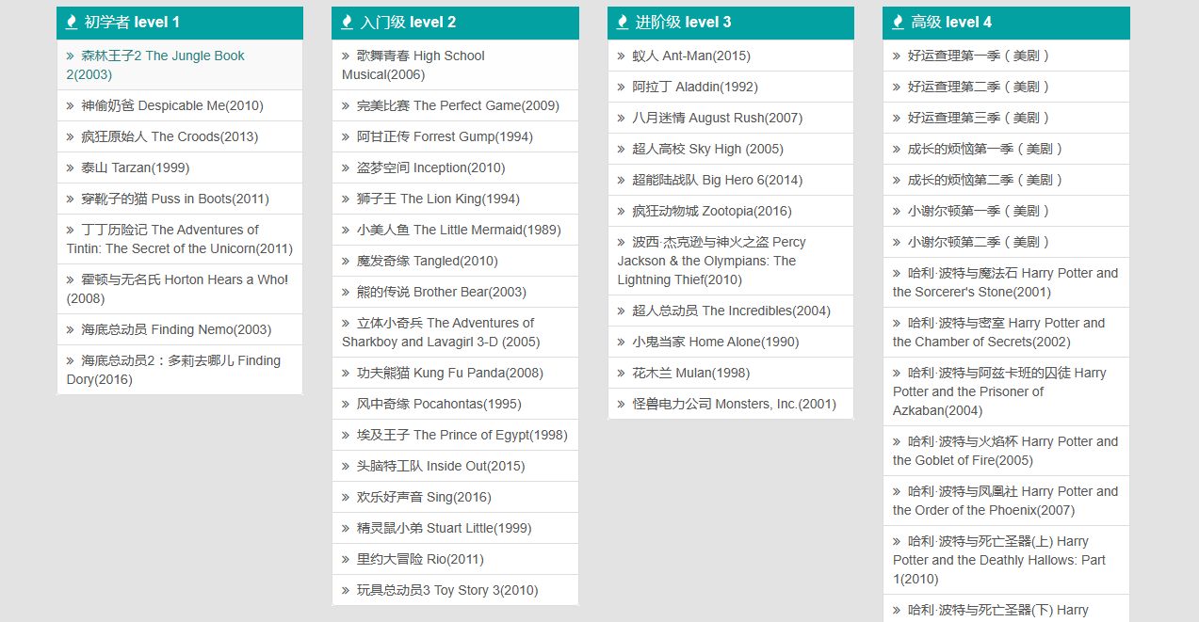Click the chevron icon before 好运查理第一季
Image resolution: width=1199 pixels, height=622 pixels.
tap(897, 56)
